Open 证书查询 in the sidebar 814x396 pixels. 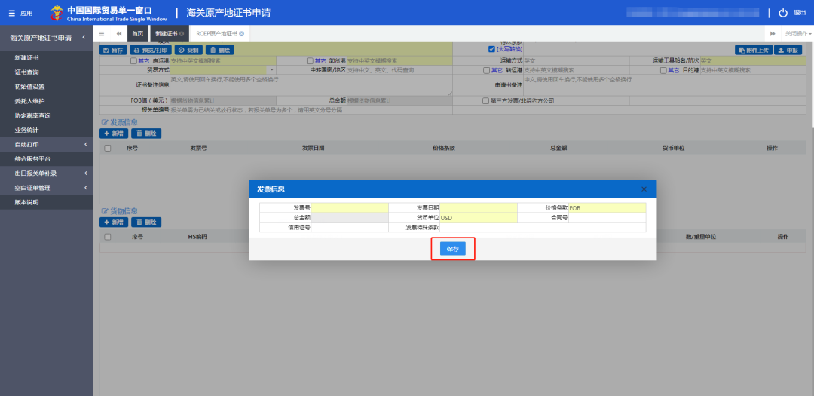click(x=27, y=72)
